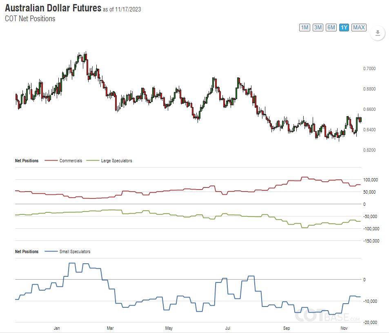Screen dimensions: 389x333
Task: Click the COT Net Positions subtitle
Action: coord(30,18)
